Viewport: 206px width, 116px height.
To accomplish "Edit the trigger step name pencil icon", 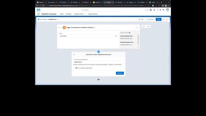I will (95, 28).
